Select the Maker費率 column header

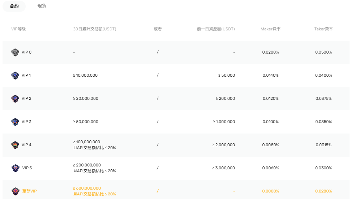pyautogui.click(x=270, y=29)
